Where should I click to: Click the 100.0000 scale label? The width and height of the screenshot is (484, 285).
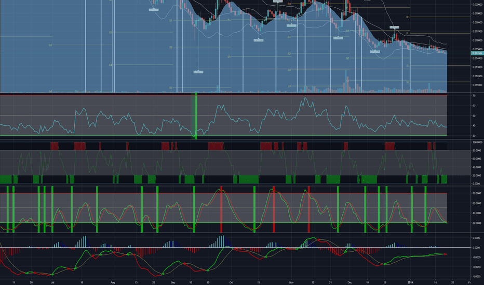click(x=477, y=142)
